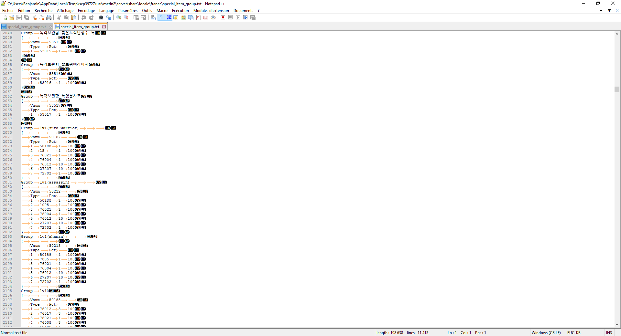
Task: Create a new document with the New icon
Action: pyautogui.click(x=5, y=17)
